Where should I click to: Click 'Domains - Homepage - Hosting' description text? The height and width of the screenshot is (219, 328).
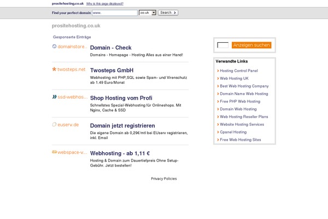point(136,55)
